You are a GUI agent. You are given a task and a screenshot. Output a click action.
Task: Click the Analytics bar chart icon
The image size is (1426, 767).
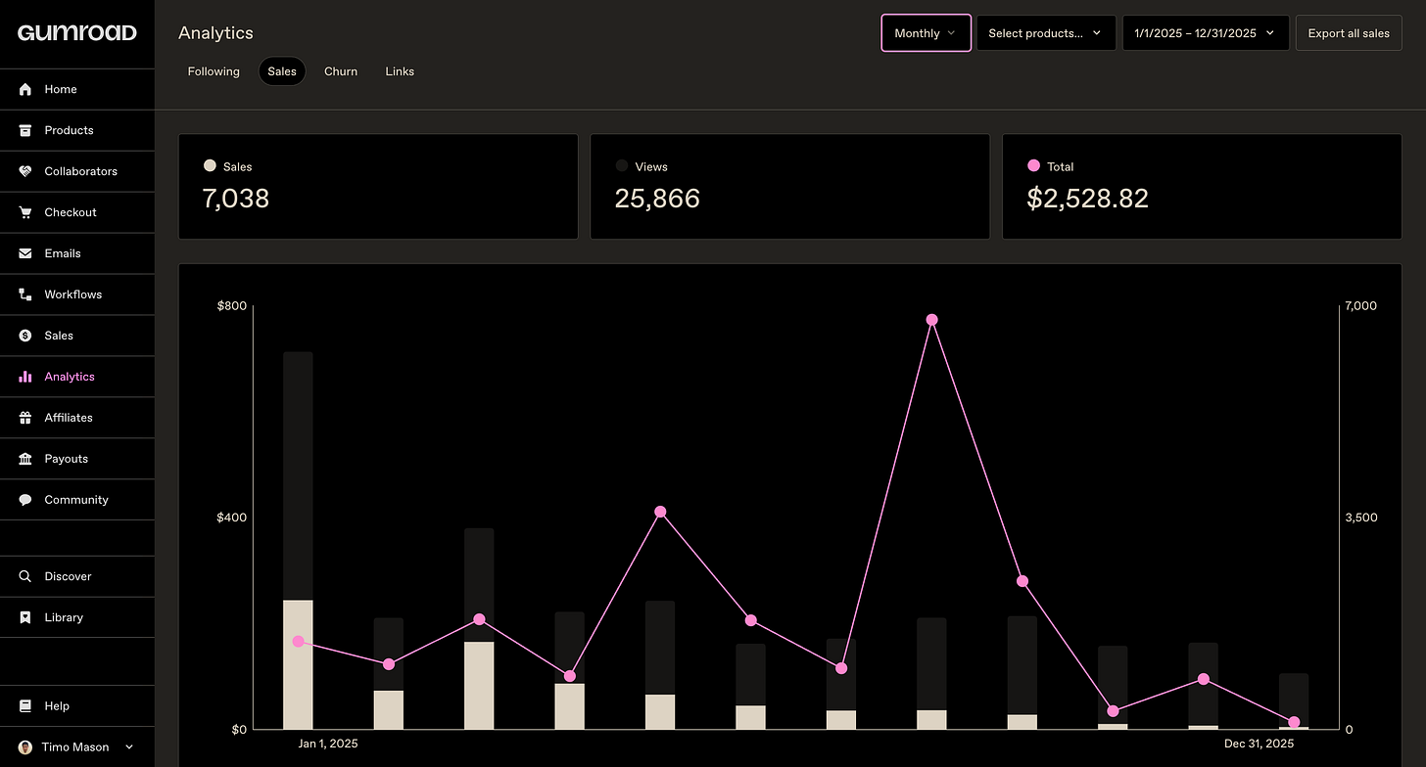(x=25, y=377)
